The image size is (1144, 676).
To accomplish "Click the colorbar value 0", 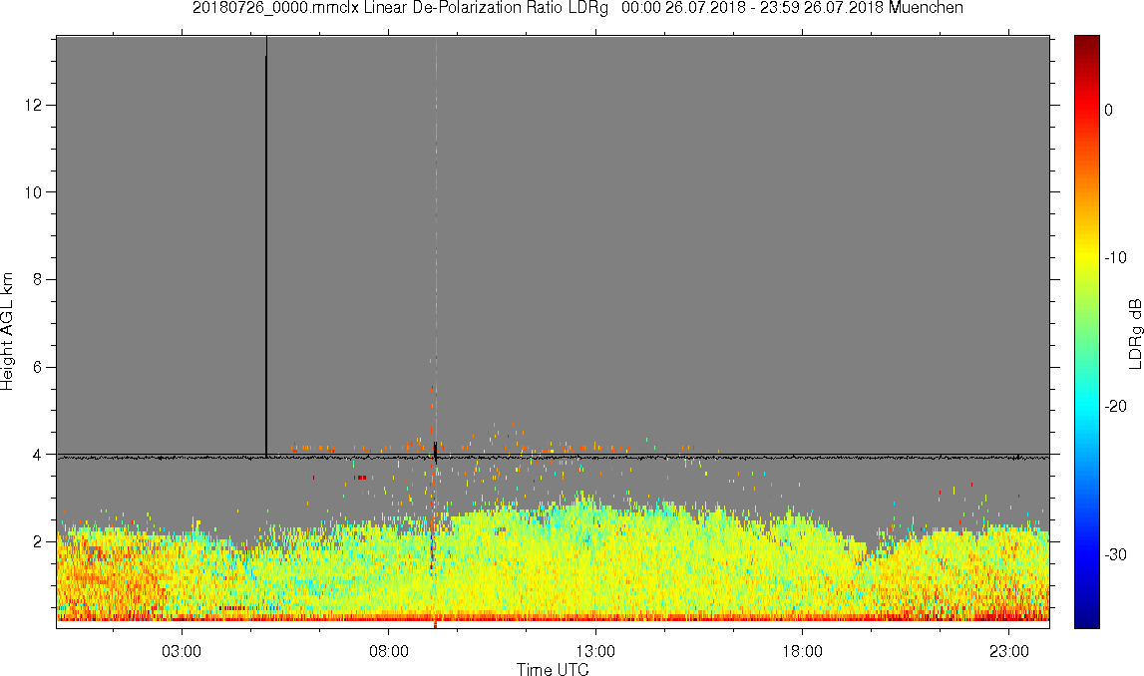I will tap(1108, 110).
